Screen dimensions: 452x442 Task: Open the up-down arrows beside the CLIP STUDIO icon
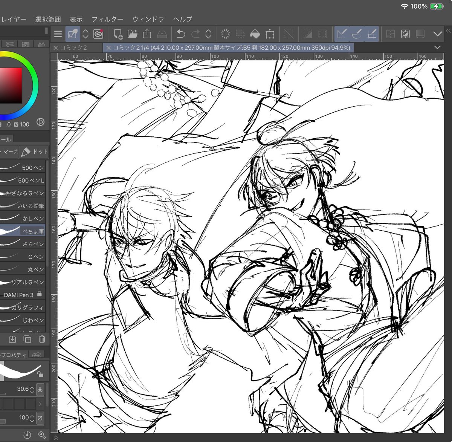pos(86,34)
